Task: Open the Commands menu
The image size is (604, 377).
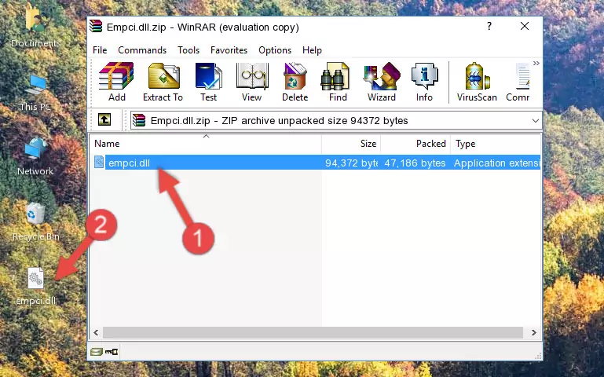Action: [142, 50]
